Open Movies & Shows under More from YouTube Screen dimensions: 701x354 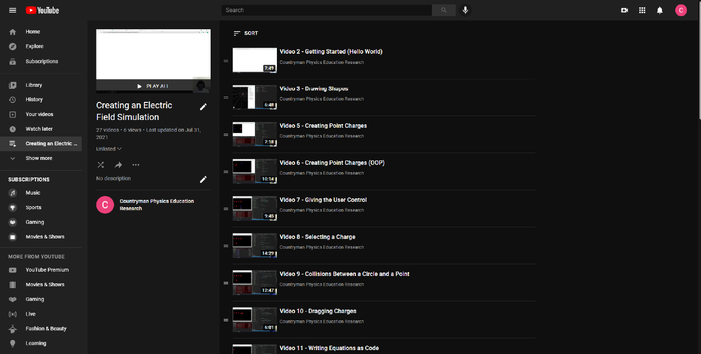click(41, 284)
